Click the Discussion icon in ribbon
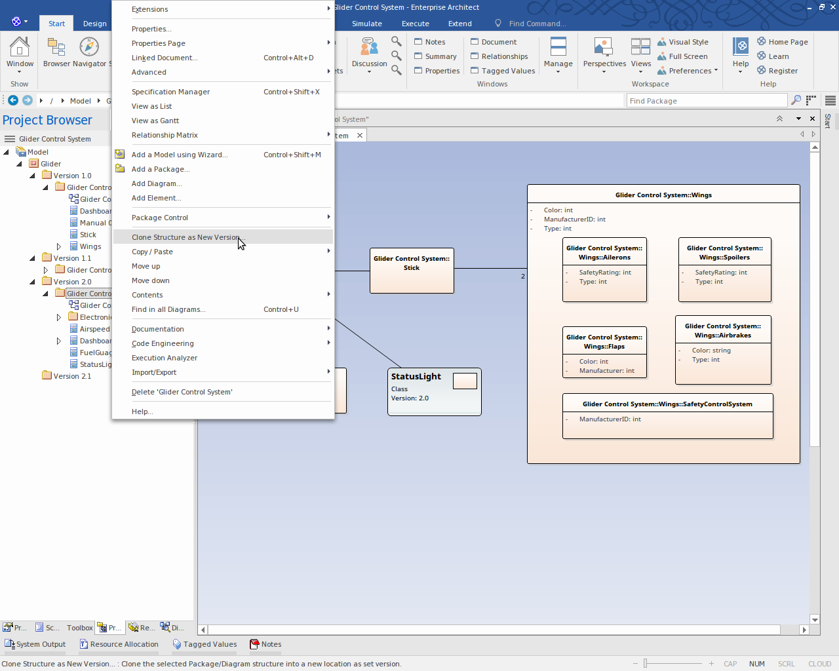839x671 pixels. (x=369, y=48)
